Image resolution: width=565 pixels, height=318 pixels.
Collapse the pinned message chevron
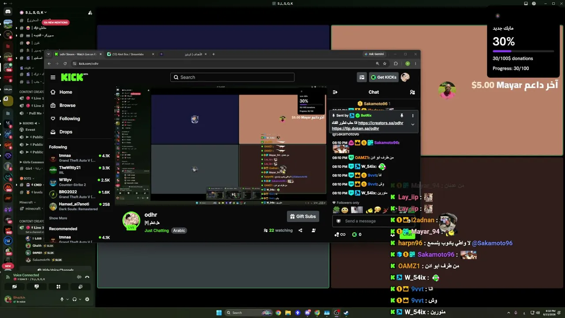pyautogui.click(x=413, y=125)
